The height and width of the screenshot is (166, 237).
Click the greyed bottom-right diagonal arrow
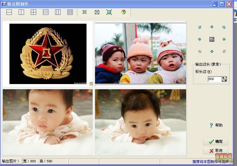pos(224,52)
